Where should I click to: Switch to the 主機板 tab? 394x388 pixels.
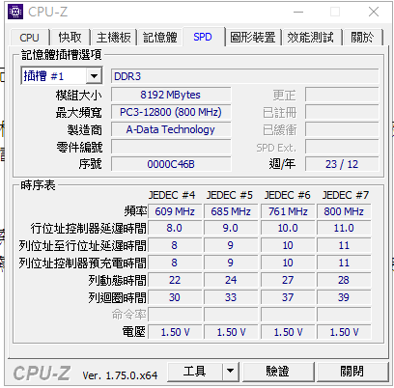coord(114,38)
